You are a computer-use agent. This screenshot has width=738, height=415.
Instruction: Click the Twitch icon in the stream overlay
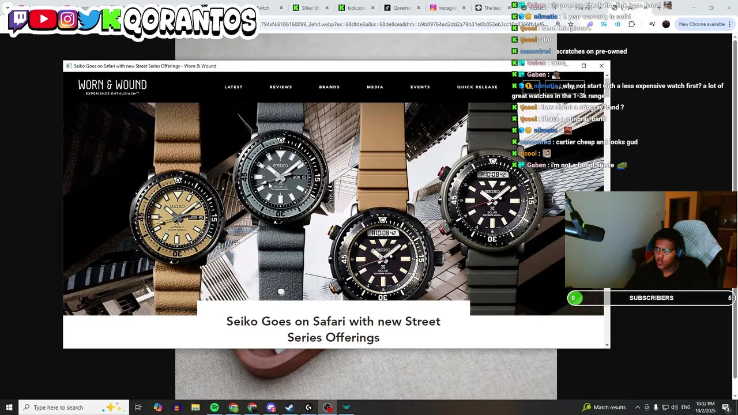point(20,20)
